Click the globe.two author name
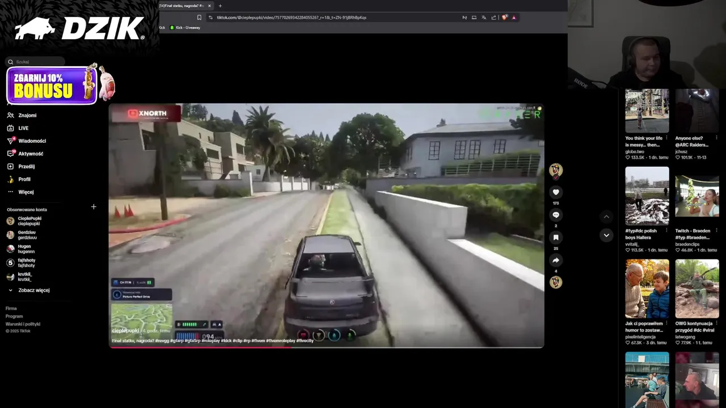Screen dimensions: 726x408 tap(635, 151)
